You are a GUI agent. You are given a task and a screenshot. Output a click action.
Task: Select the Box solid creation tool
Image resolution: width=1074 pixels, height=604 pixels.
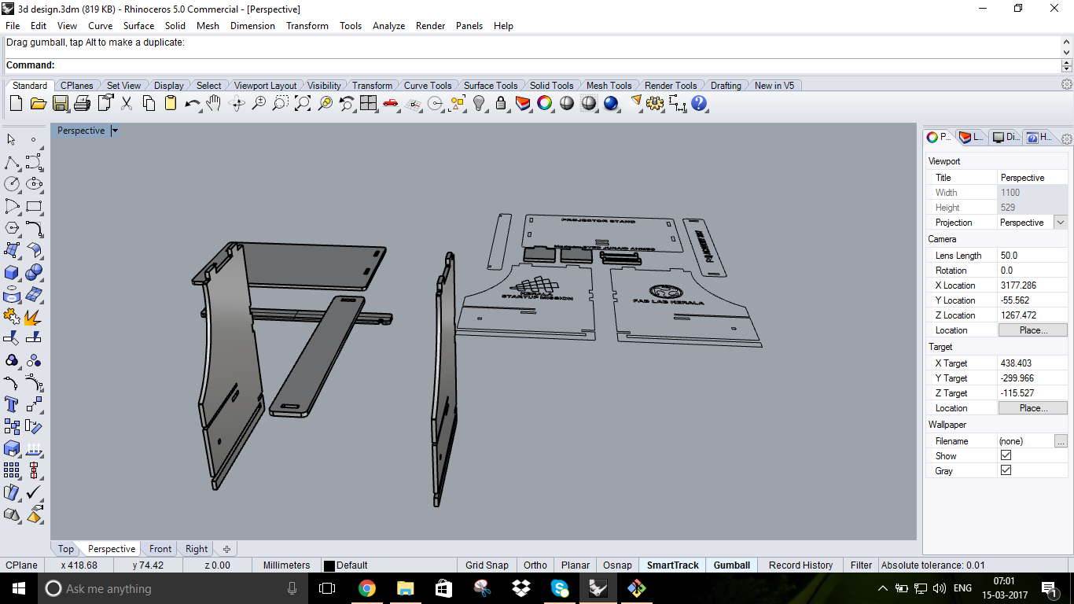[11, 273]
